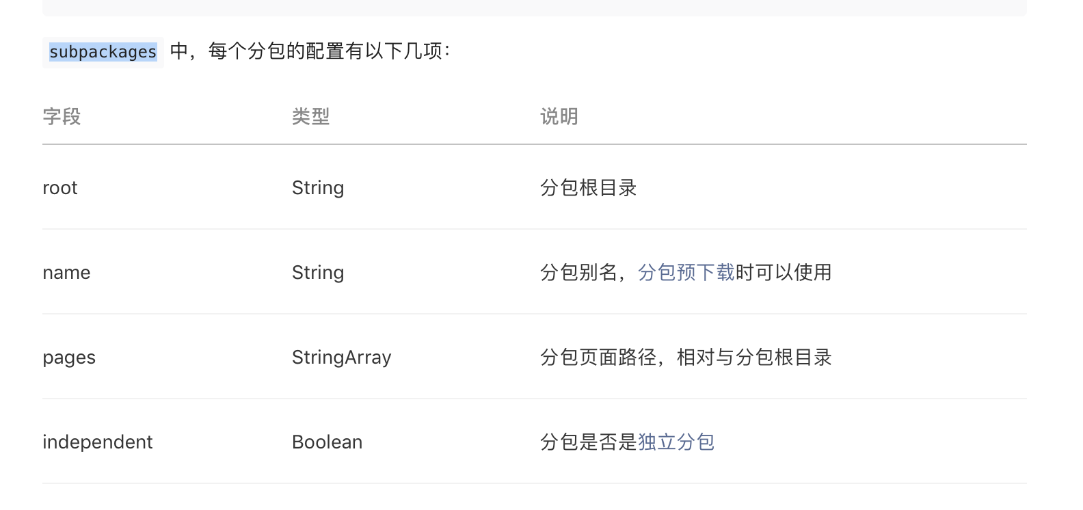Screen dimensions: 1083x510
Task: Open the 分包预下载 link
Action: (x=686, y=272)
